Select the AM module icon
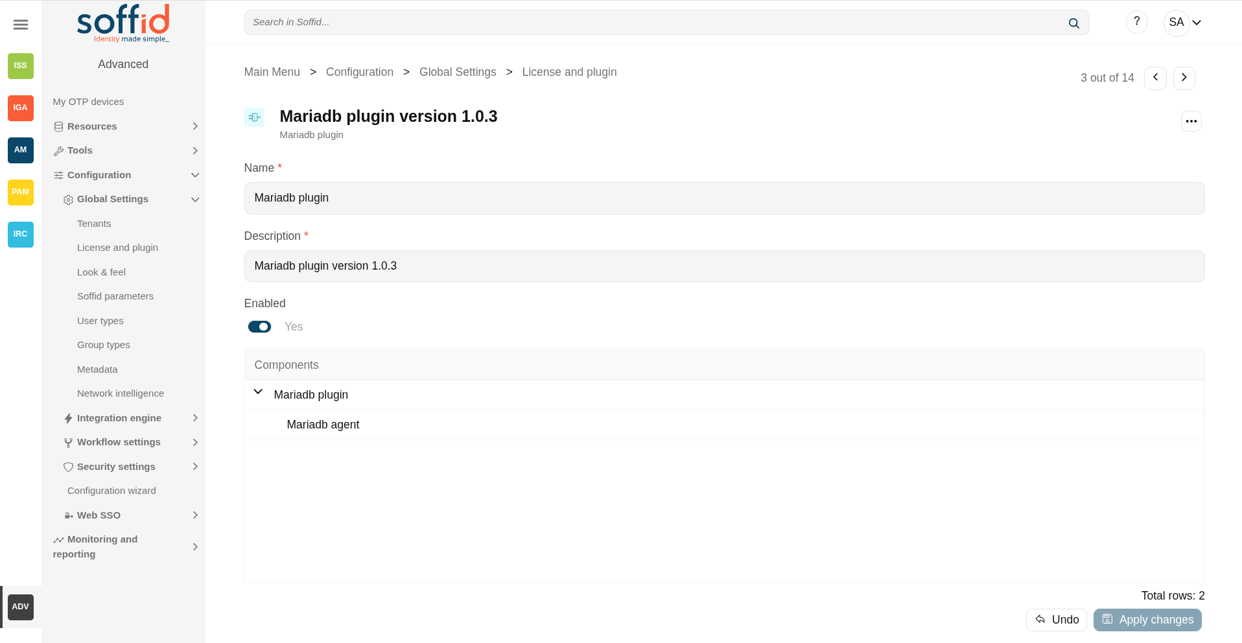 click(21, 150)
